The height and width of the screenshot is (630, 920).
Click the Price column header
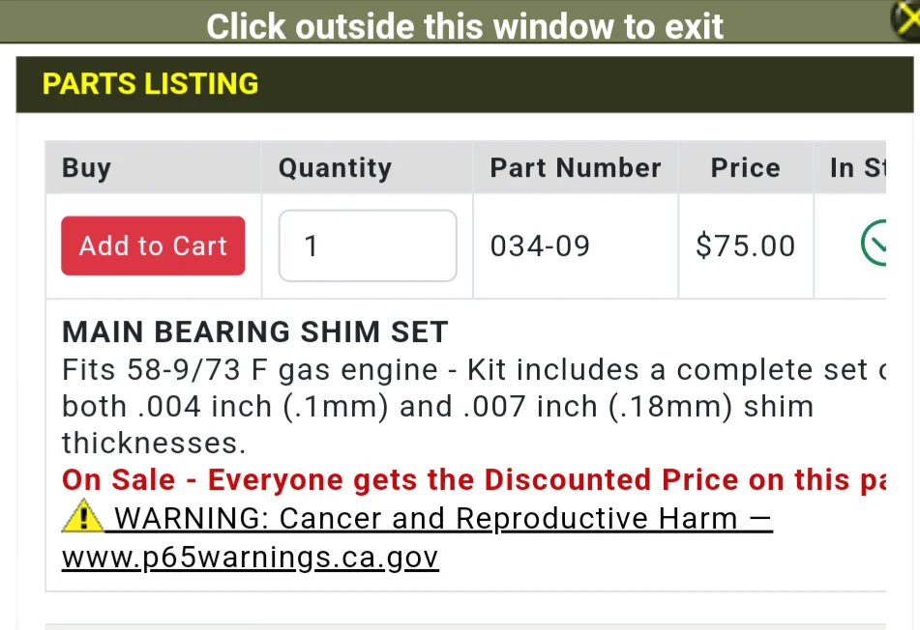746,167
